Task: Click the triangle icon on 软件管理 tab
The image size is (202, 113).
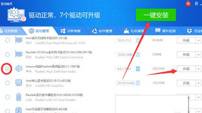Action: pos(95,31)
